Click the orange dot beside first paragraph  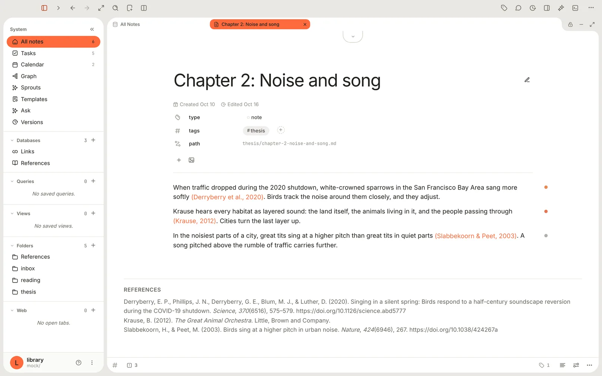point(546,187)
